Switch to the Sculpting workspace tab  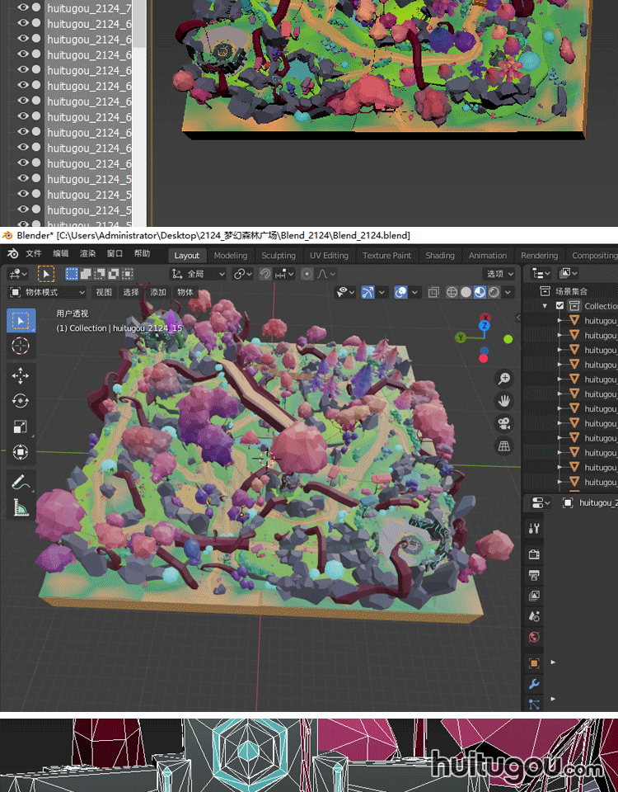point(279,256)
